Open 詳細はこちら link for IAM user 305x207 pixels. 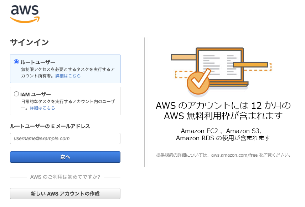point(42,108)
